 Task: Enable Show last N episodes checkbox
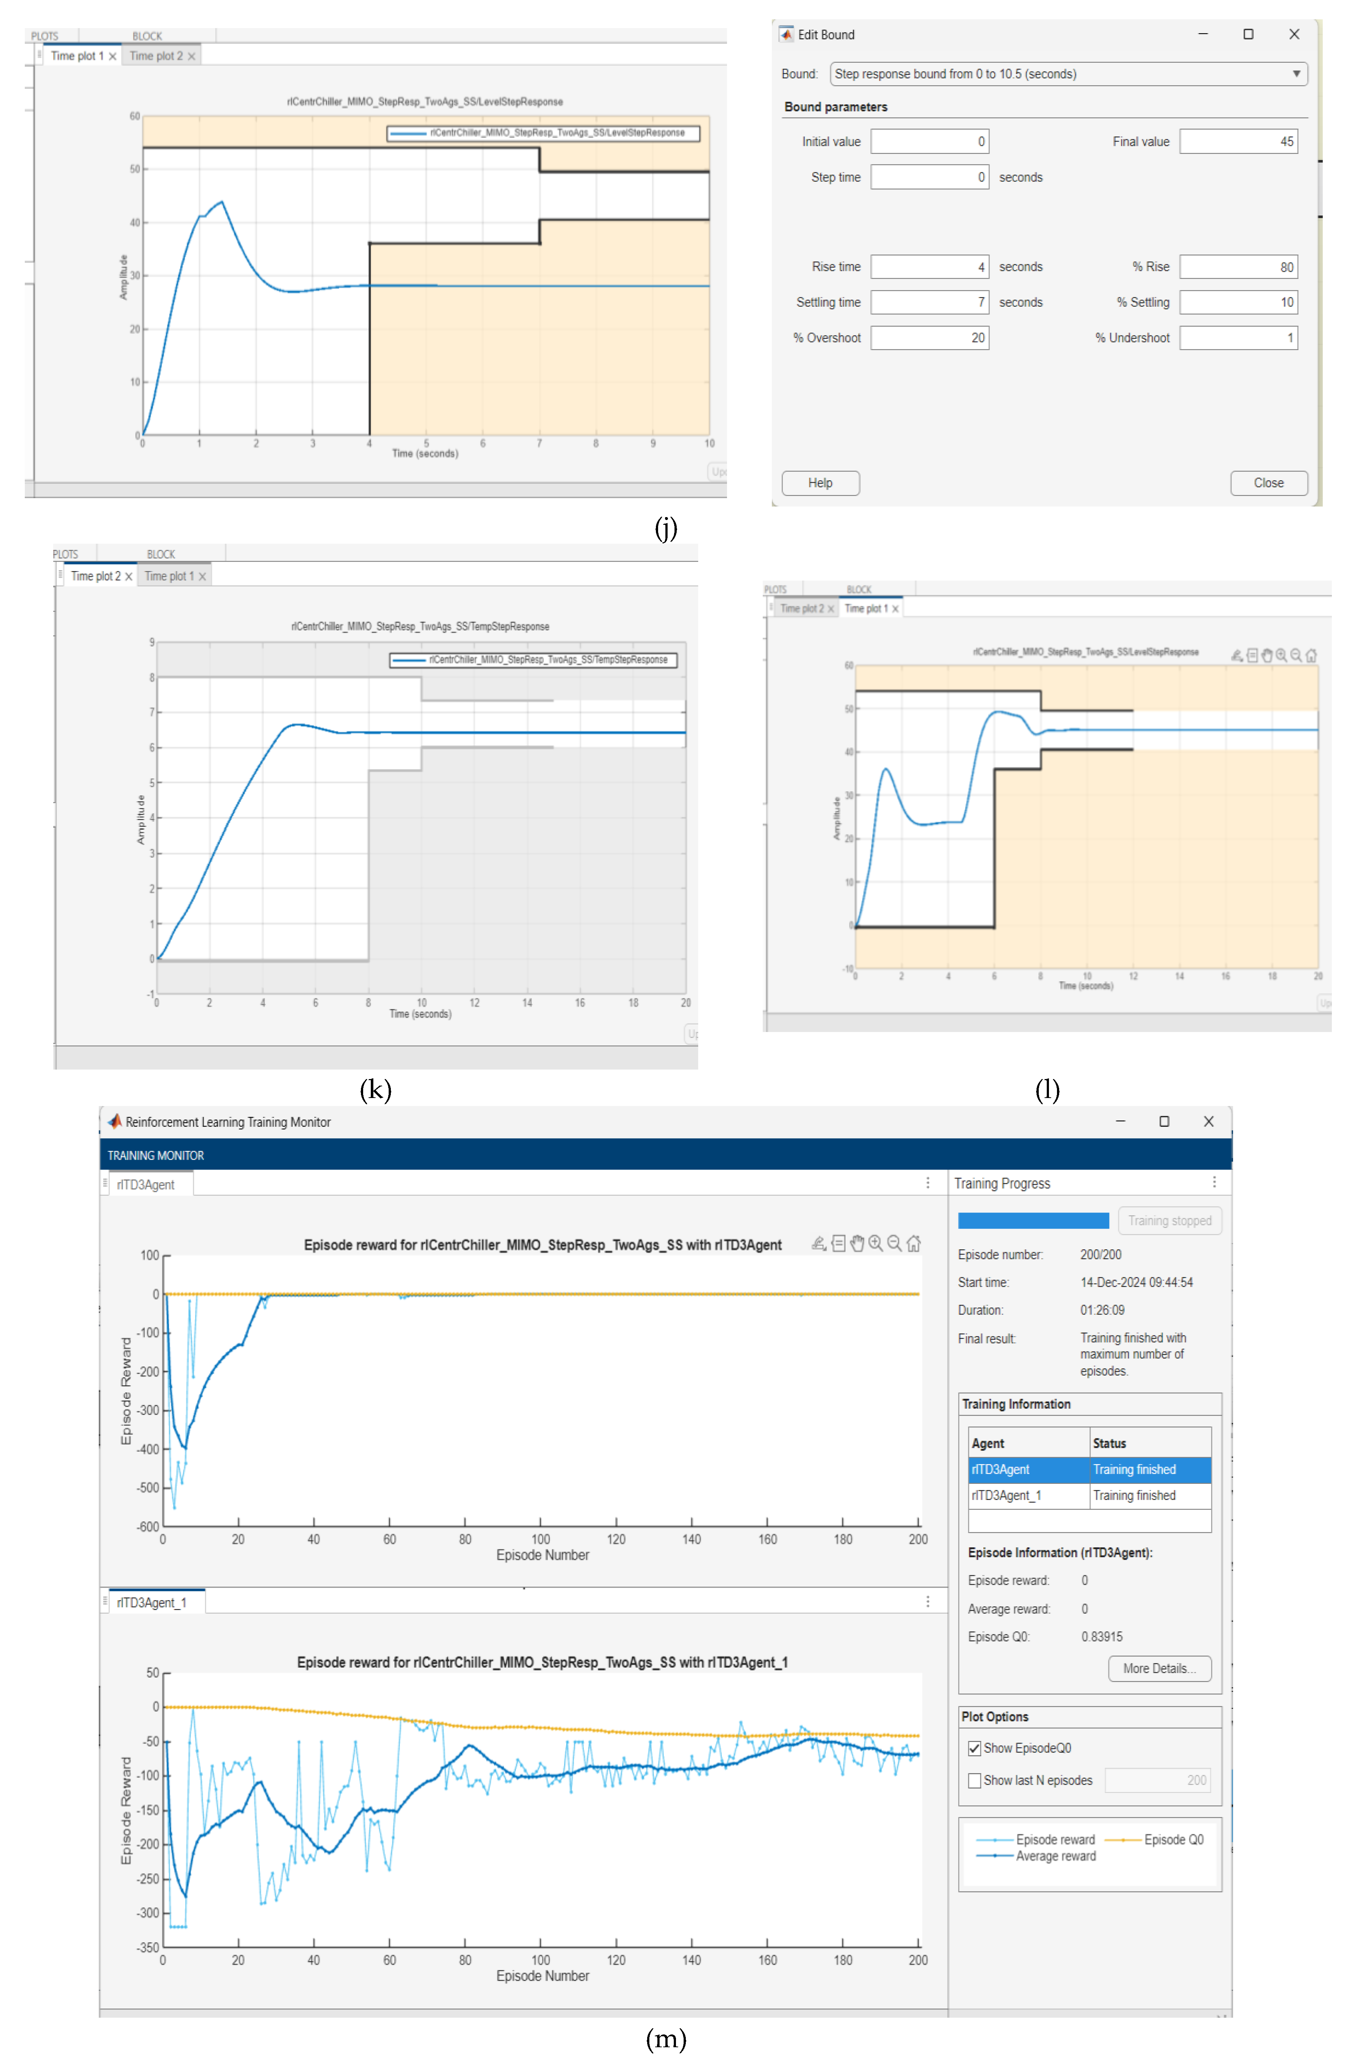[x=975, y=1780]
